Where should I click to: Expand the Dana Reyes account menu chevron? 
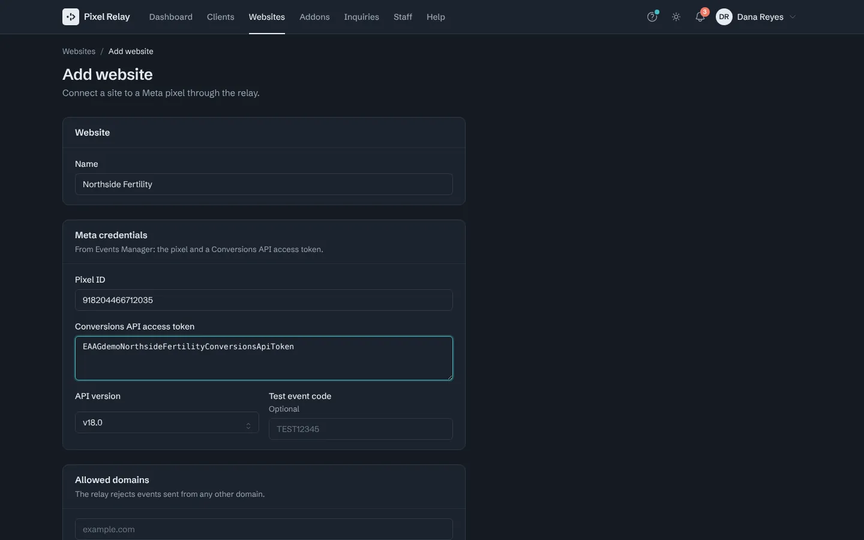pyautogui.click(x=793, y=17)
